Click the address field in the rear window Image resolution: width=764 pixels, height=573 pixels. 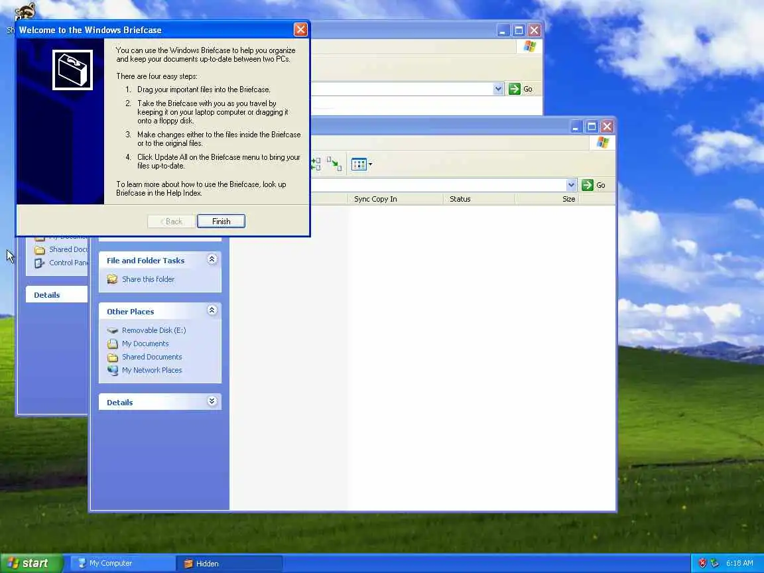[402, 89]
